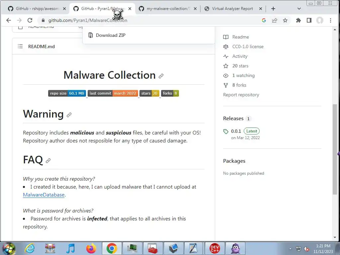The width and height of the screenshot is (340, 255).
Task: Open the music note taskbar app
Action: click(x=71, y=248)
